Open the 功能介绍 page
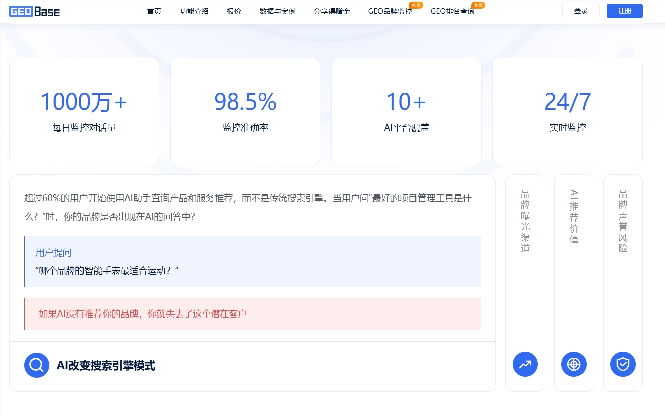This screenshot has width=665, height=417. [194, 11]
